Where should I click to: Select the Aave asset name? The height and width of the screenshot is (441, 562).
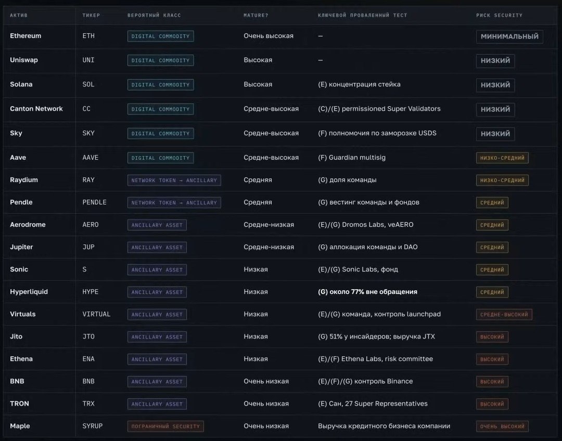(x=18, y=158)
